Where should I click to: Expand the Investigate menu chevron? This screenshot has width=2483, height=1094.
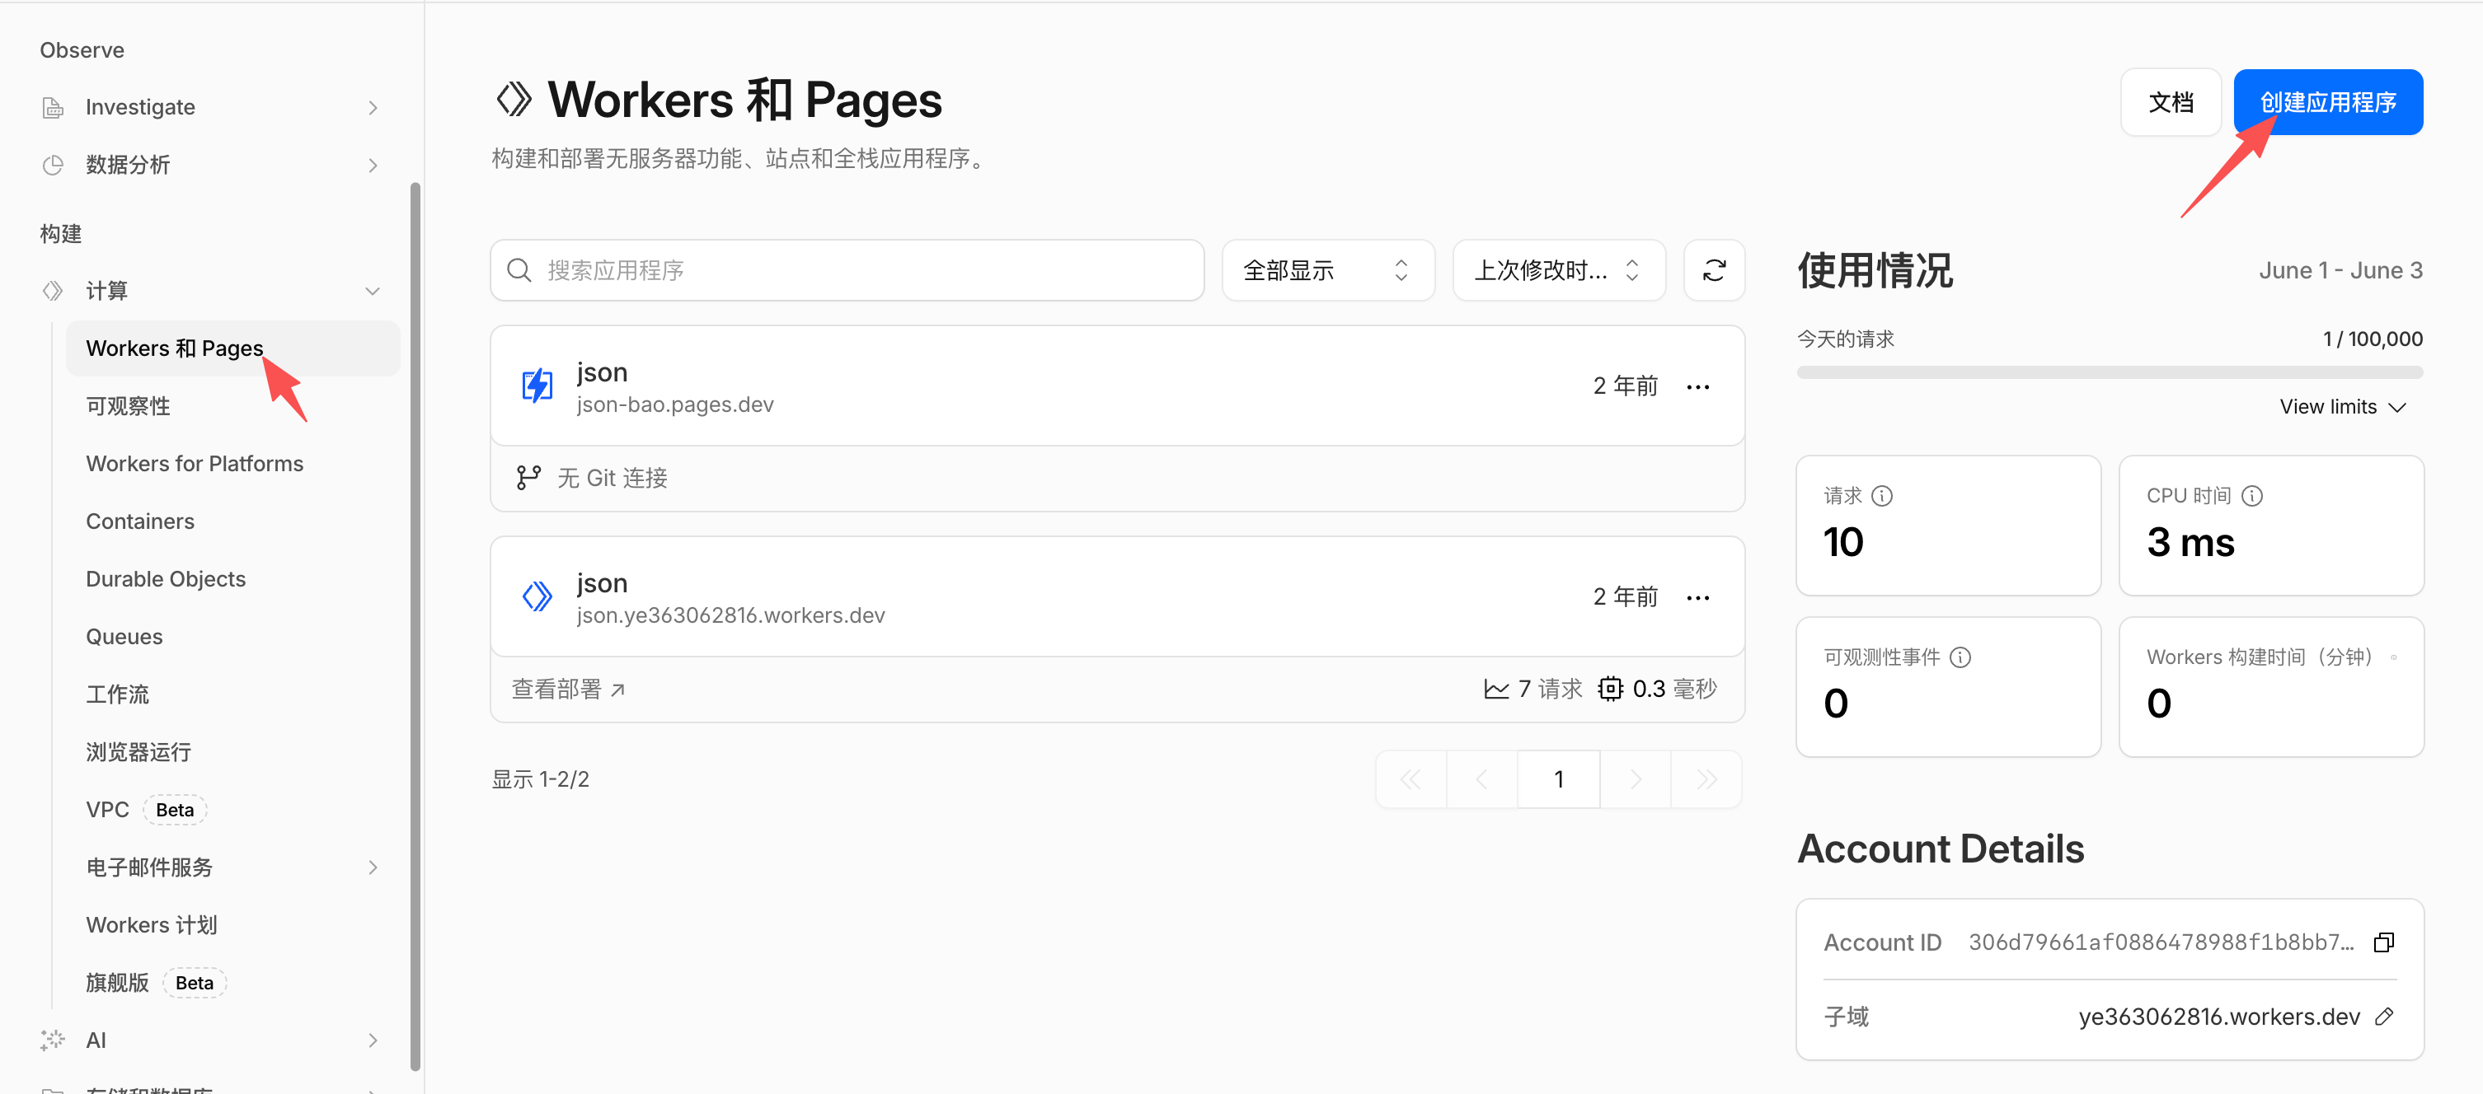point(373,107)
